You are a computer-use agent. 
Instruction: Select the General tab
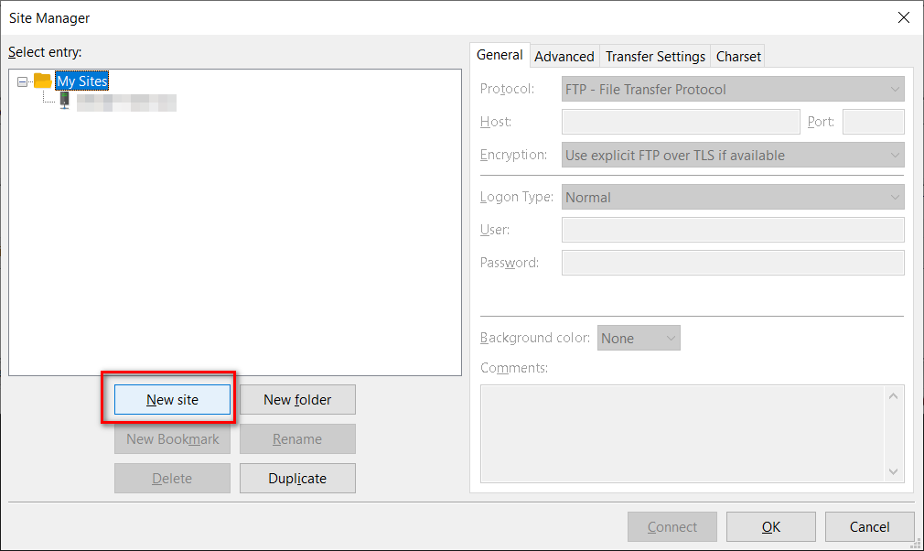[x=500, y=55]
